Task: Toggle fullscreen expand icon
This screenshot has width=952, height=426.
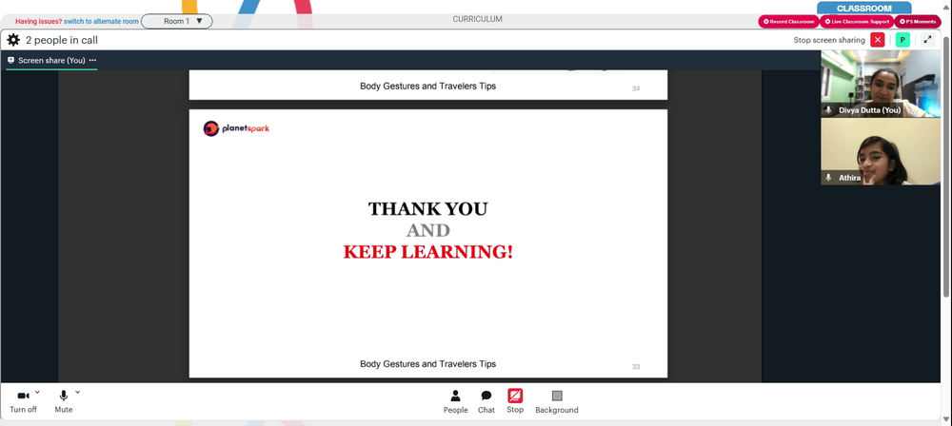Action: (927, 40)
